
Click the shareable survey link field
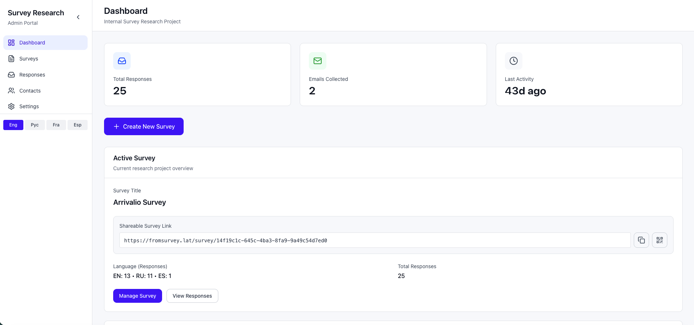pos(375,240)
